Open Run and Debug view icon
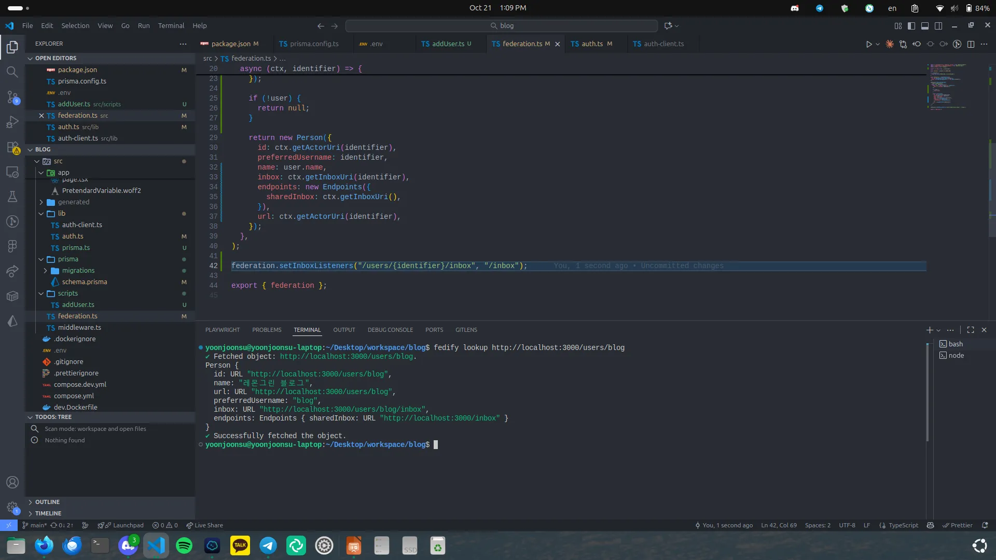996x560 pixels. (12, 122)
